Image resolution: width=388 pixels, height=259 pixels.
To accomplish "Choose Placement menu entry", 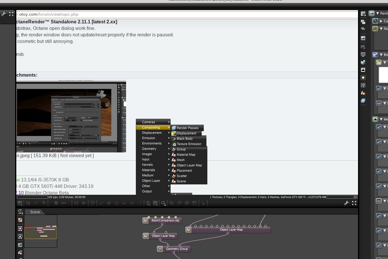I will [189, 170].
